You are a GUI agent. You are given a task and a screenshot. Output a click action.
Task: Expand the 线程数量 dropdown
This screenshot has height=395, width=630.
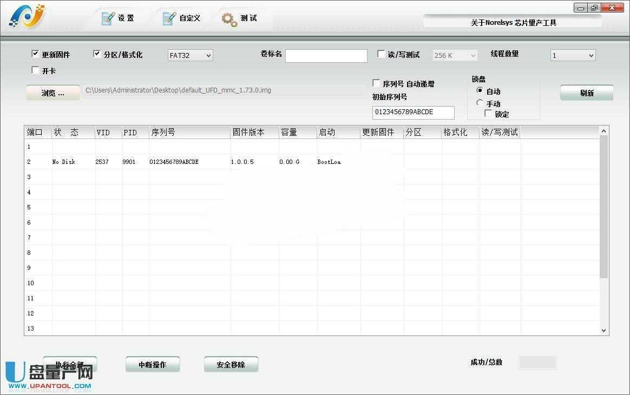click(573, 55)
